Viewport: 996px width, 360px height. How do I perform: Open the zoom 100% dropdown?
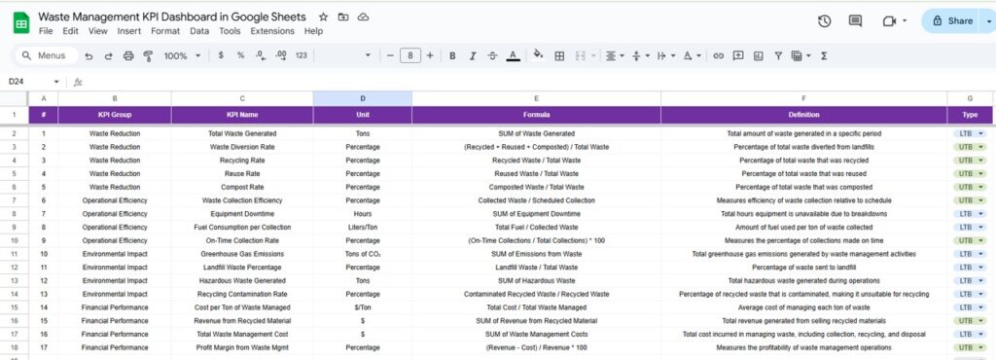(182, 55)
